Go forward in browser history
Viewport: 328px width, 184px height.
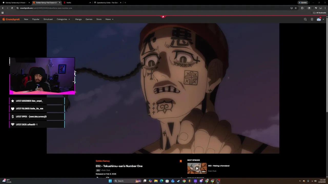pos(7,8)
